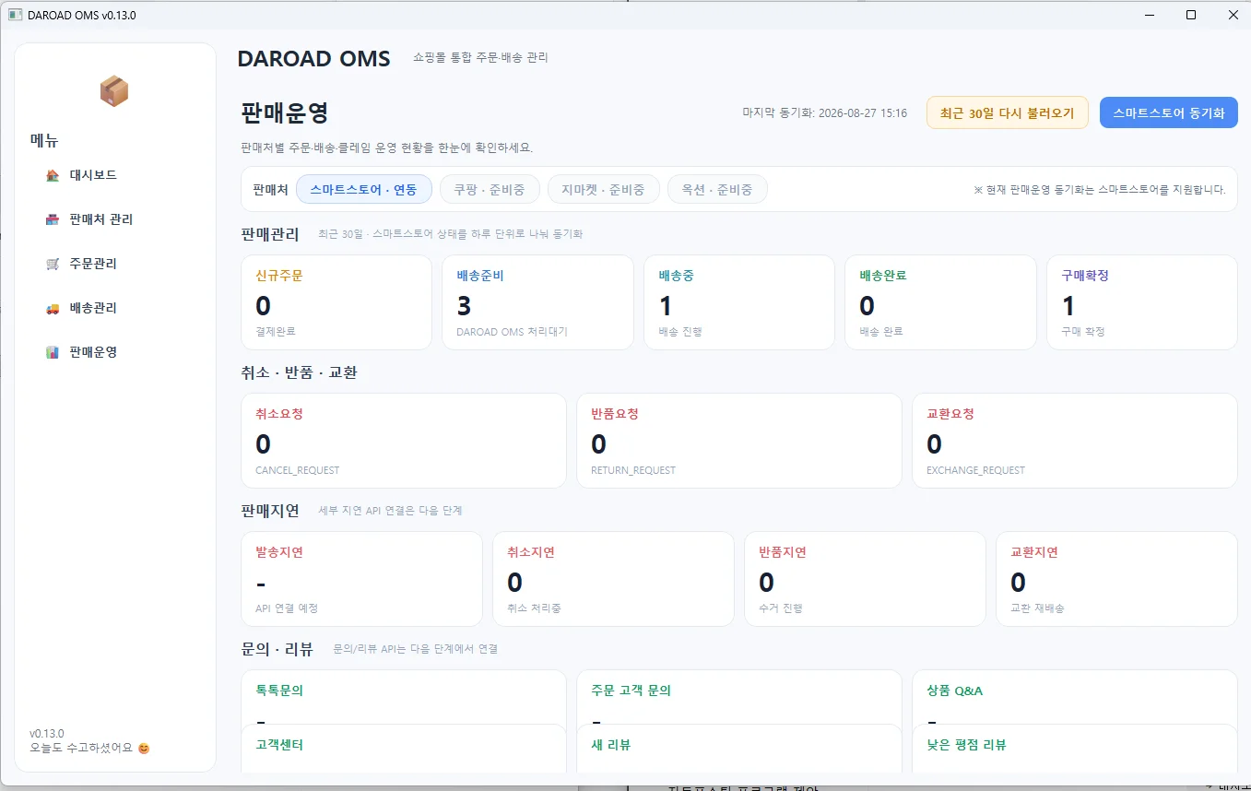
Task: Open the 반품지연 delay card
Action: [865, 579]
